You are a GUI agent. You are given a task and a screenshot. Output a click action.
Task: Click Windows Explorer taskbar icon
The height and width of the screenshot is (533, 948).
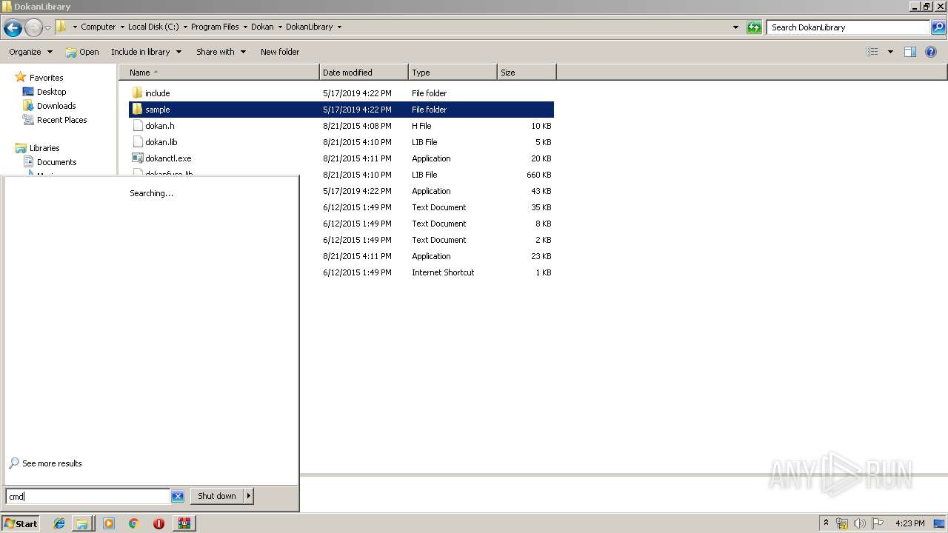83,523
